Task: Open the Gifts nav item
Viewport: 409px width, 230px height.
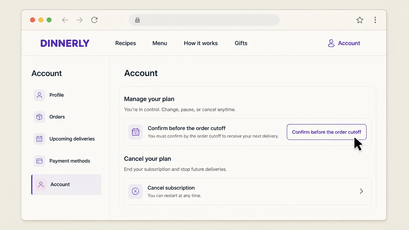Action: point(241,43)
